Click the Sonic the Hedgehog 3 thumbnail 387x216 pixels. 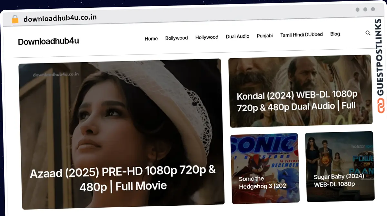(264, 168)
